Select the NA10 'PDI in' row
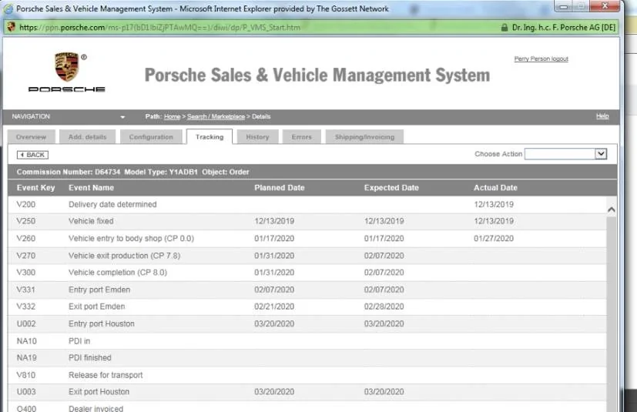This screenshot has width=637, height=412. tap(307, 341)
